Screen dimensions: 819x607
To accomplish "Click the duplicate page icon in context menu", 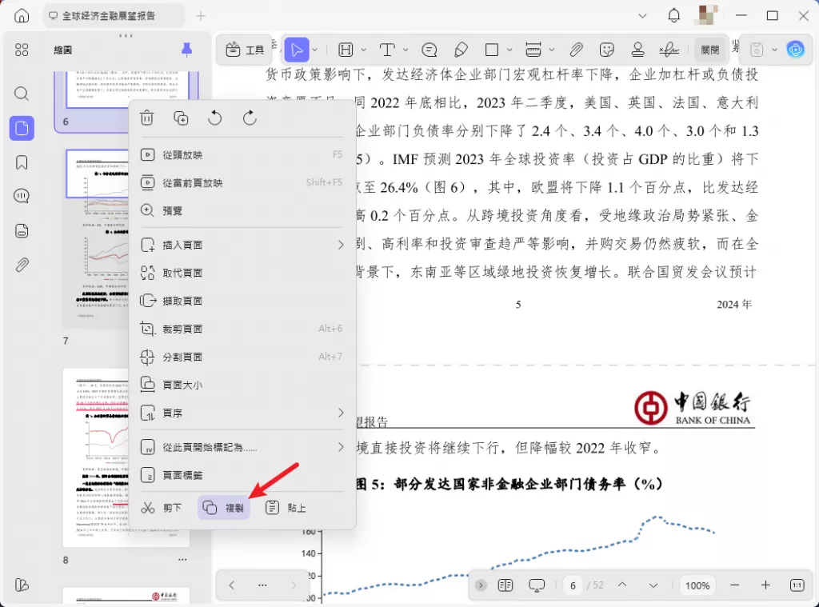I will [181, 118].
